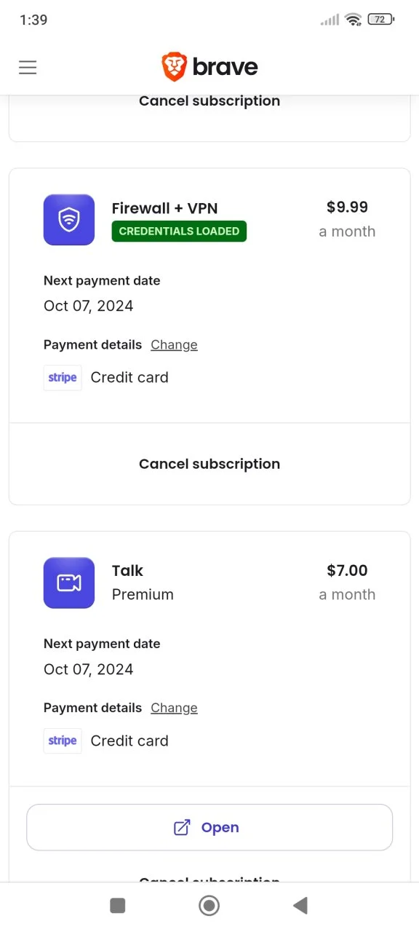Tap the topmost Cancel subscription button
Image resolution: width=419 pixels, height=932 pixels.
(x=209, y=101)
